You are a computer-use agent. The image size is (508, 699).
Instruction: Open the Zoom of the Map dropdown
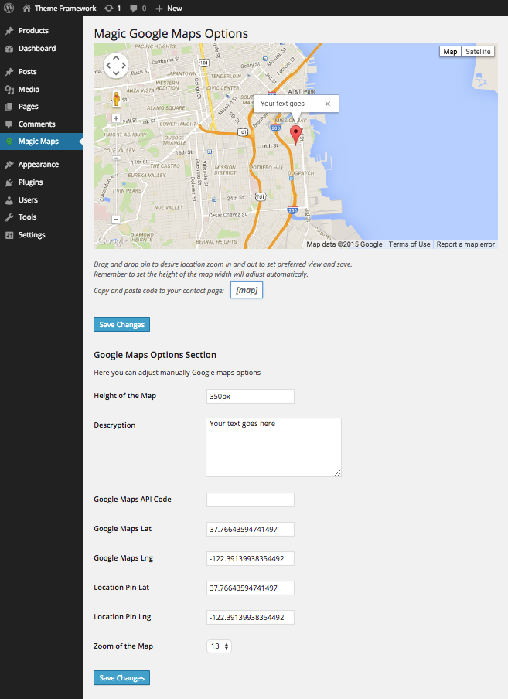point(219,646)
